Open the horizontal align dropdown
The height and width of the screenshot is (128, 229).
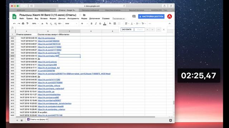point(127,23)
